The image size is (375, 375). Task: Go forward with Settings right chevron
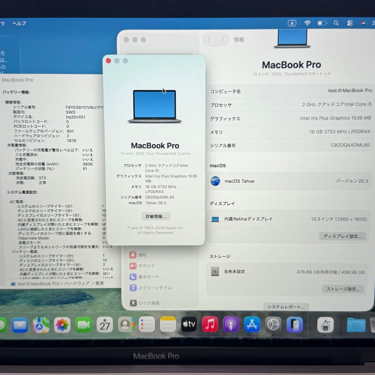pos(222,40)
